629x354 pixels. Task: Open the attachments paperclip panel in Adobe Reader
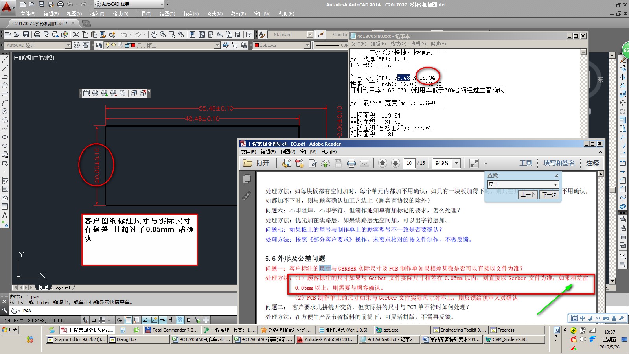[x=246, y=195]
